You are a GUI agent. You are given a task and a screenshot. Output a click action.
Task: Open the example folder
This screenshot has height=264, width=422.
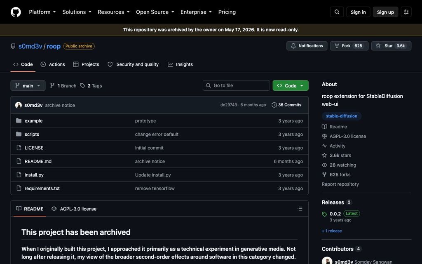(34, 121)
